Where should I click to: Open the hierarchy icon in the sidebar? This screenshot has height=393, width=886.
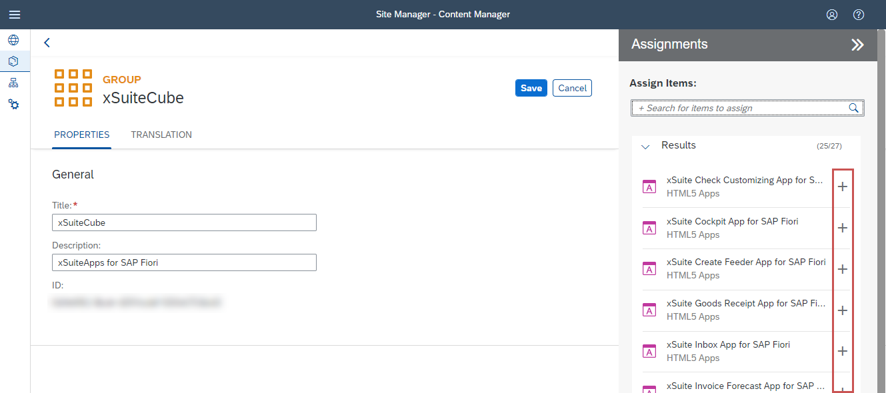pyautogui.click(x=13, y=83)
